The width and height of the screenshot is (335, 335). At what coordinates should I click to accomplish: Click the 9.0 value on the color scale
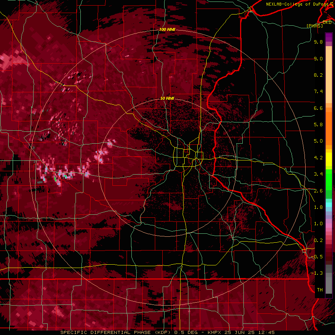(318, 59)
